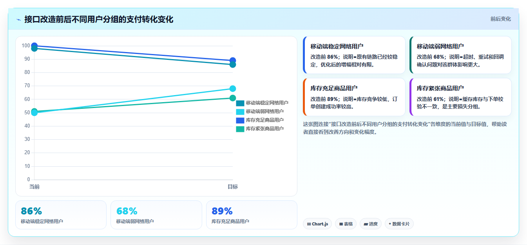The image size is (527, 245).
Task: Click the 前后变化 label in the header
Action: pos(500,19)
